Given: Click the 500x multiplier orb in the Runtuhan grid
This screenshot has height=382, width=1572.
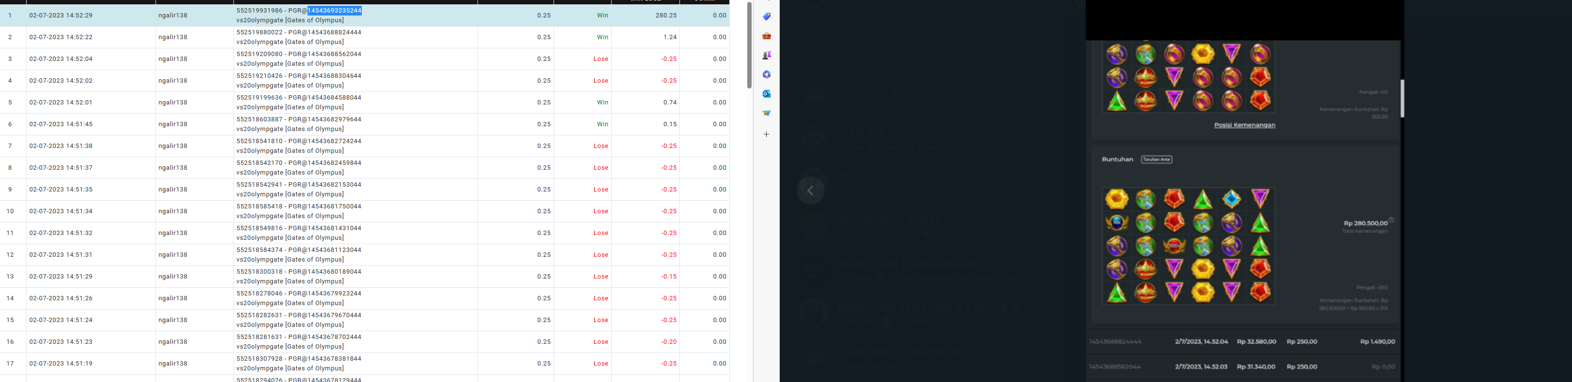Looking at the screenshot, I should (x=1174, y=246).
